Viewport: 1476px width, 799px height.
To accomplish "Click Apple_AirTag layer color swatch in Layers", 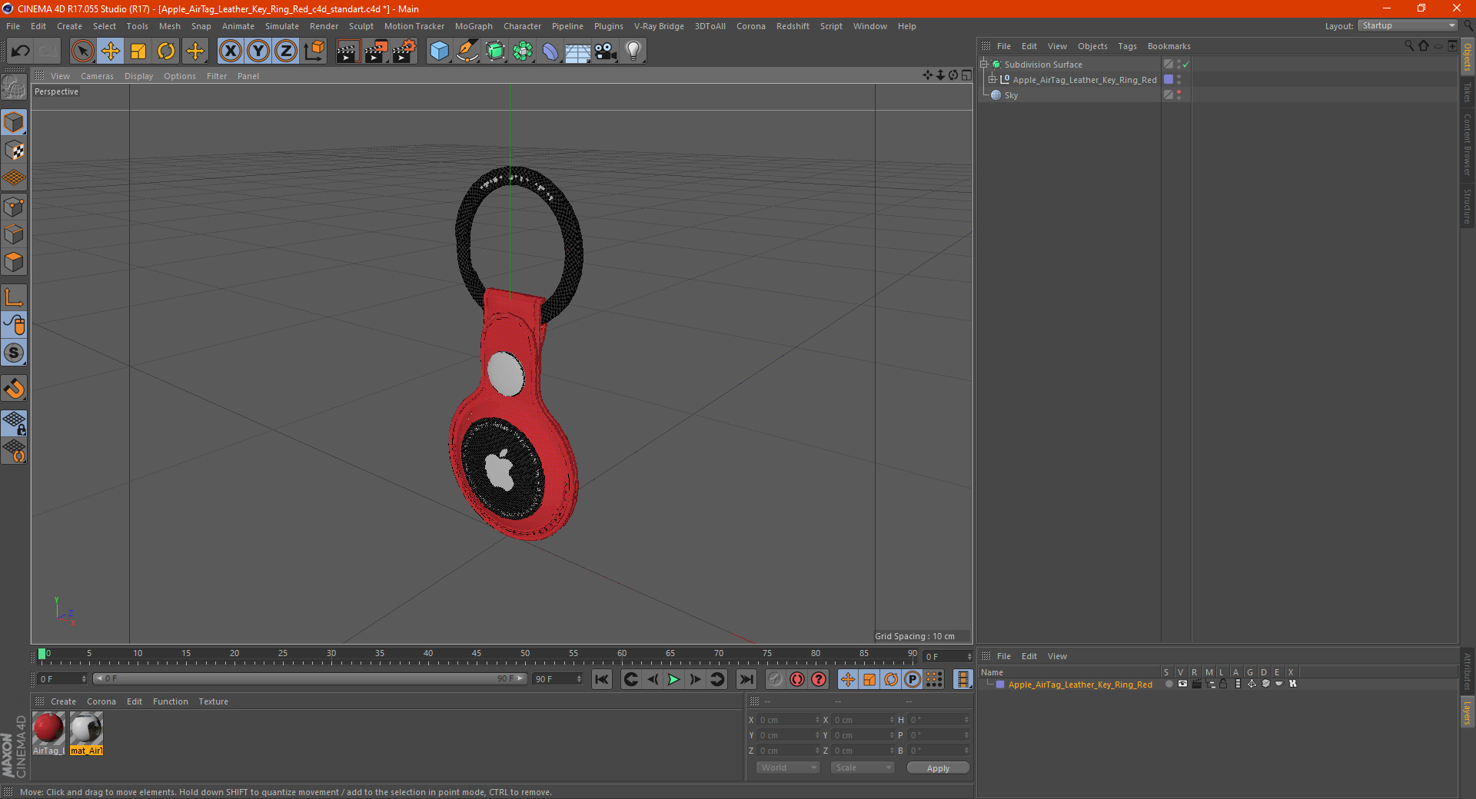I will tap(1000, 684).
